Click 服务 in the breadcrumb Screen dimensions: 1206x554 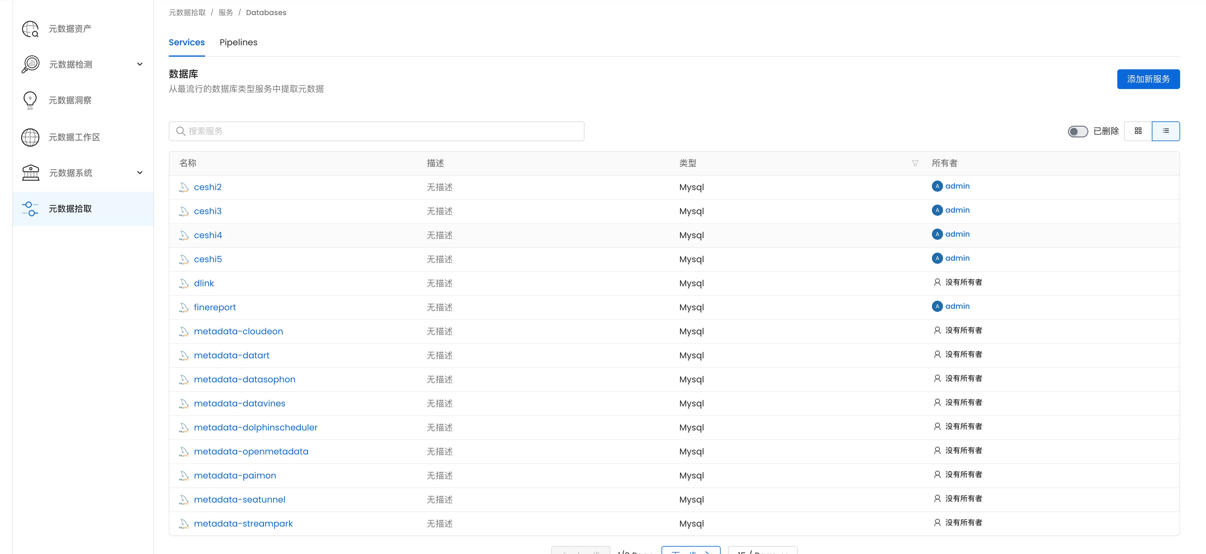pos(225,13)
